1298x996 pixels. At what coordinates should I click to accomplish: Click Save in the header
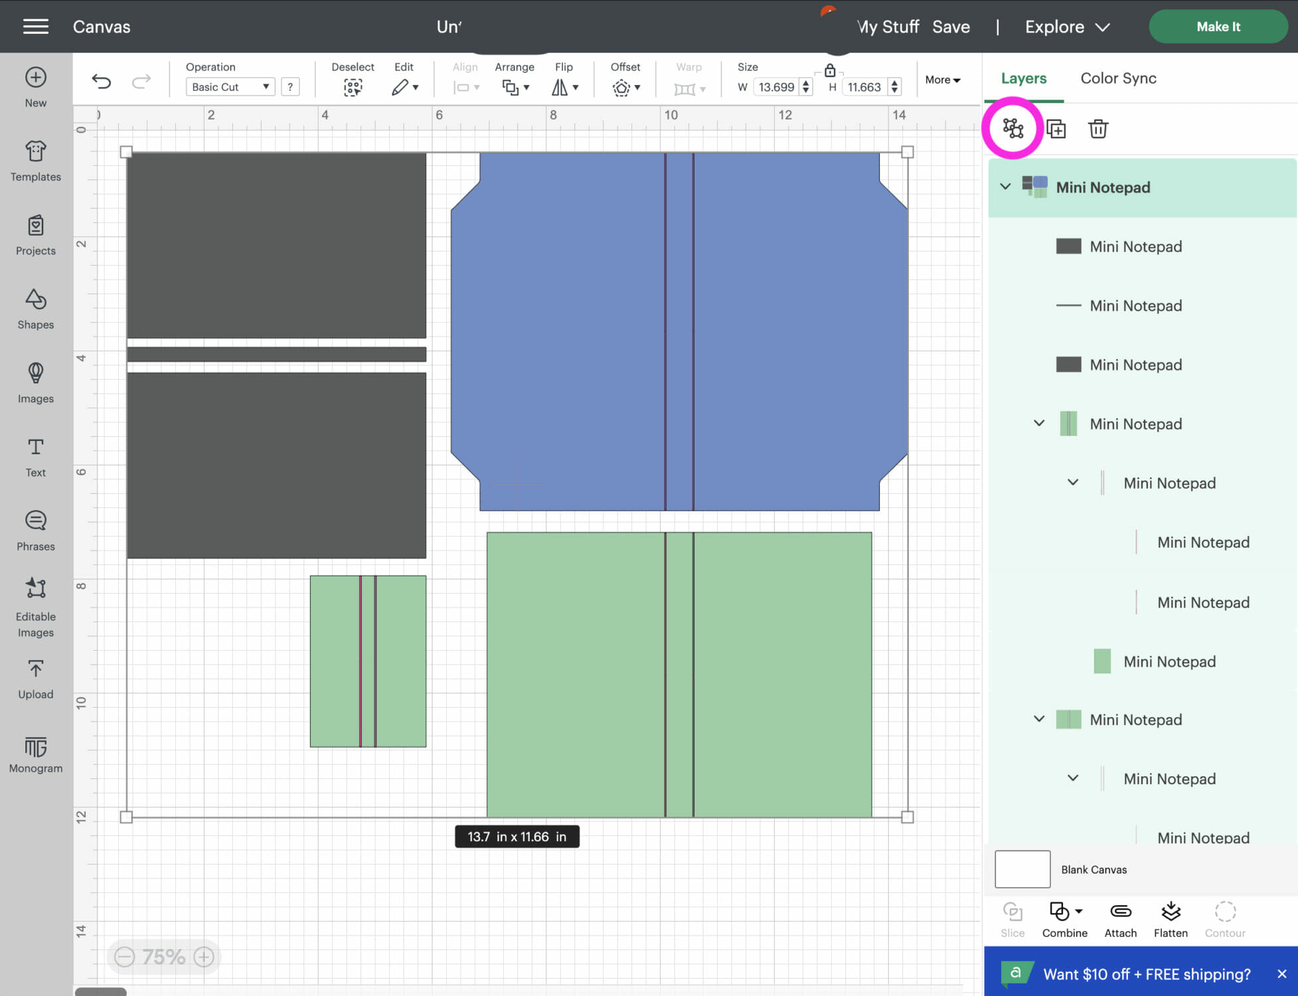[x=951, y=27]
